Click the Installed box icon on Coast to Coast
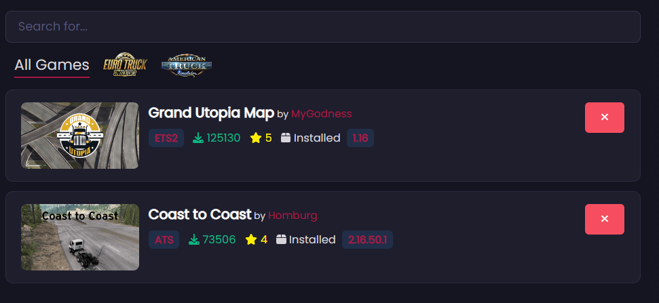 pyautogui.click(x=281, y=240)
